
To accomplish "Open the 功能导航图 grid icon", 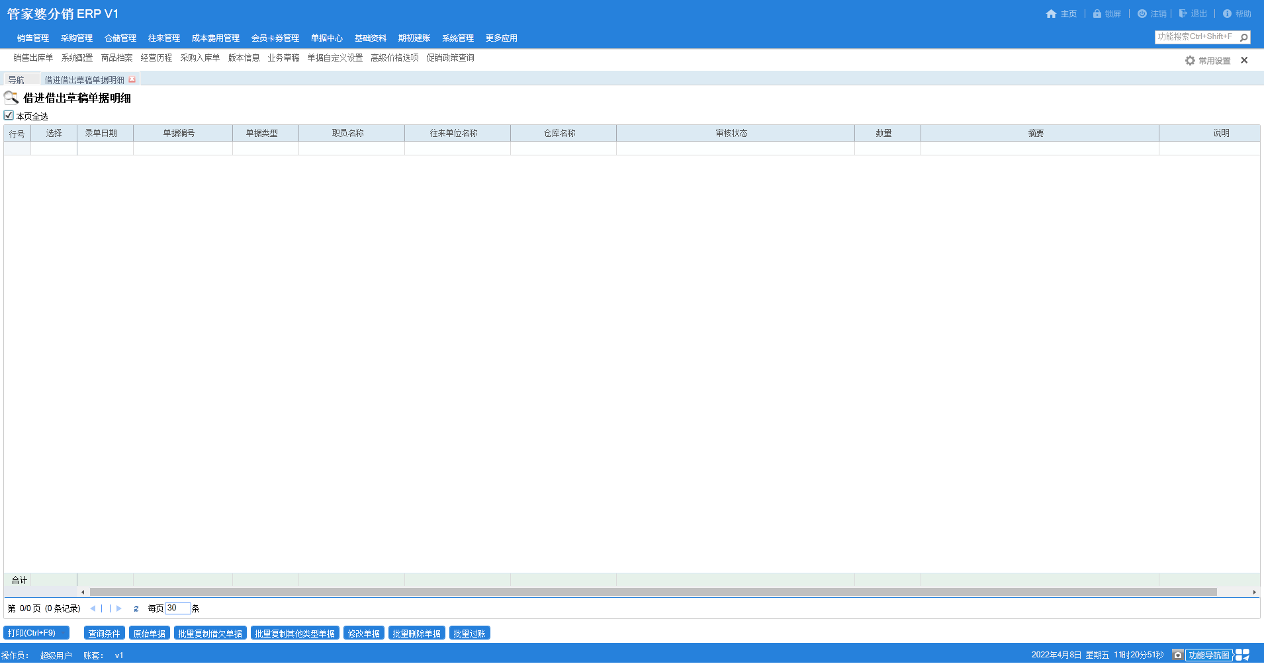I will [x=1242, y=655].
